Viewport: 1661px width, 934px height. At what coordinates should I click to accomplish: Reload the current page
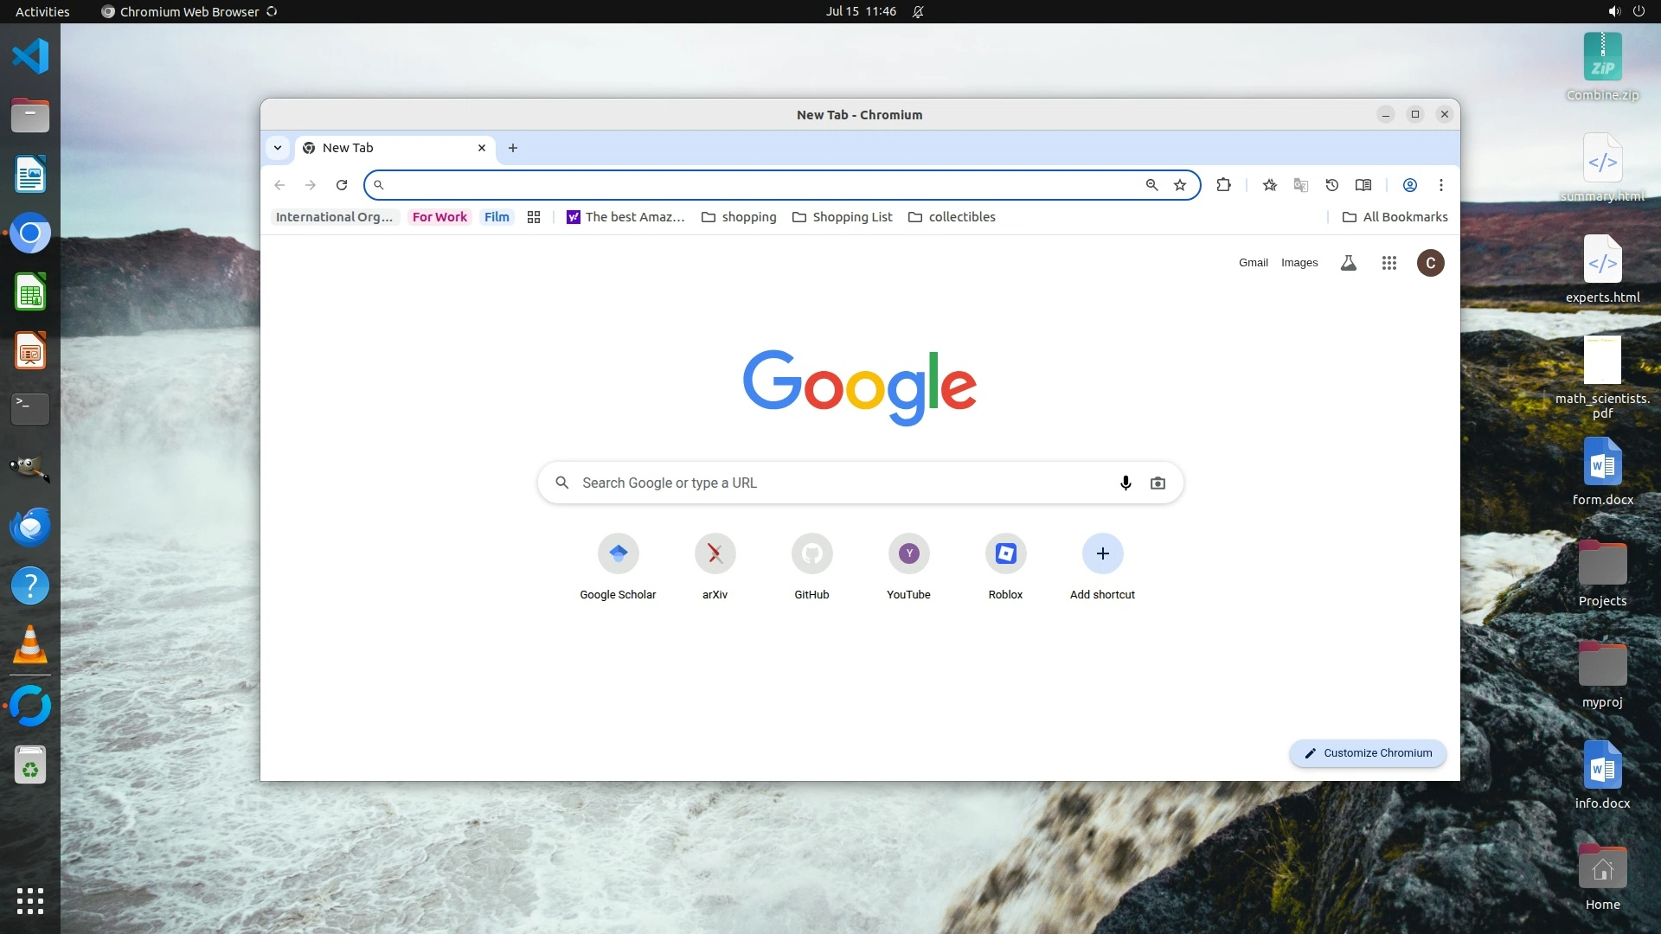[x=342, y=185]
